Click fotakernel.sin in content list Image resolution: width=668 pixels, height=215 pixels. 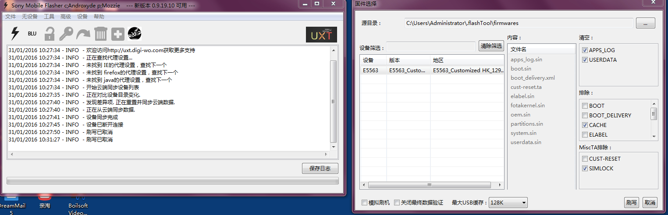(x=528, y=105)
